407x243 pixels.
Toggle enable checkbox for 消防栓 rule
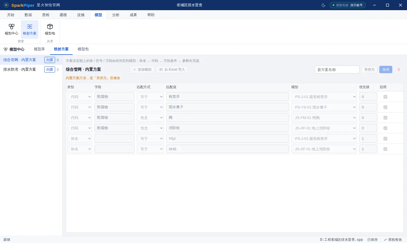(385, 128)
